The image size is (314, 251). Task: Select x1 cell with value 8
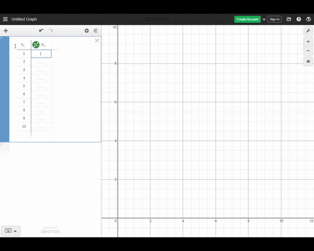[24, 110]
